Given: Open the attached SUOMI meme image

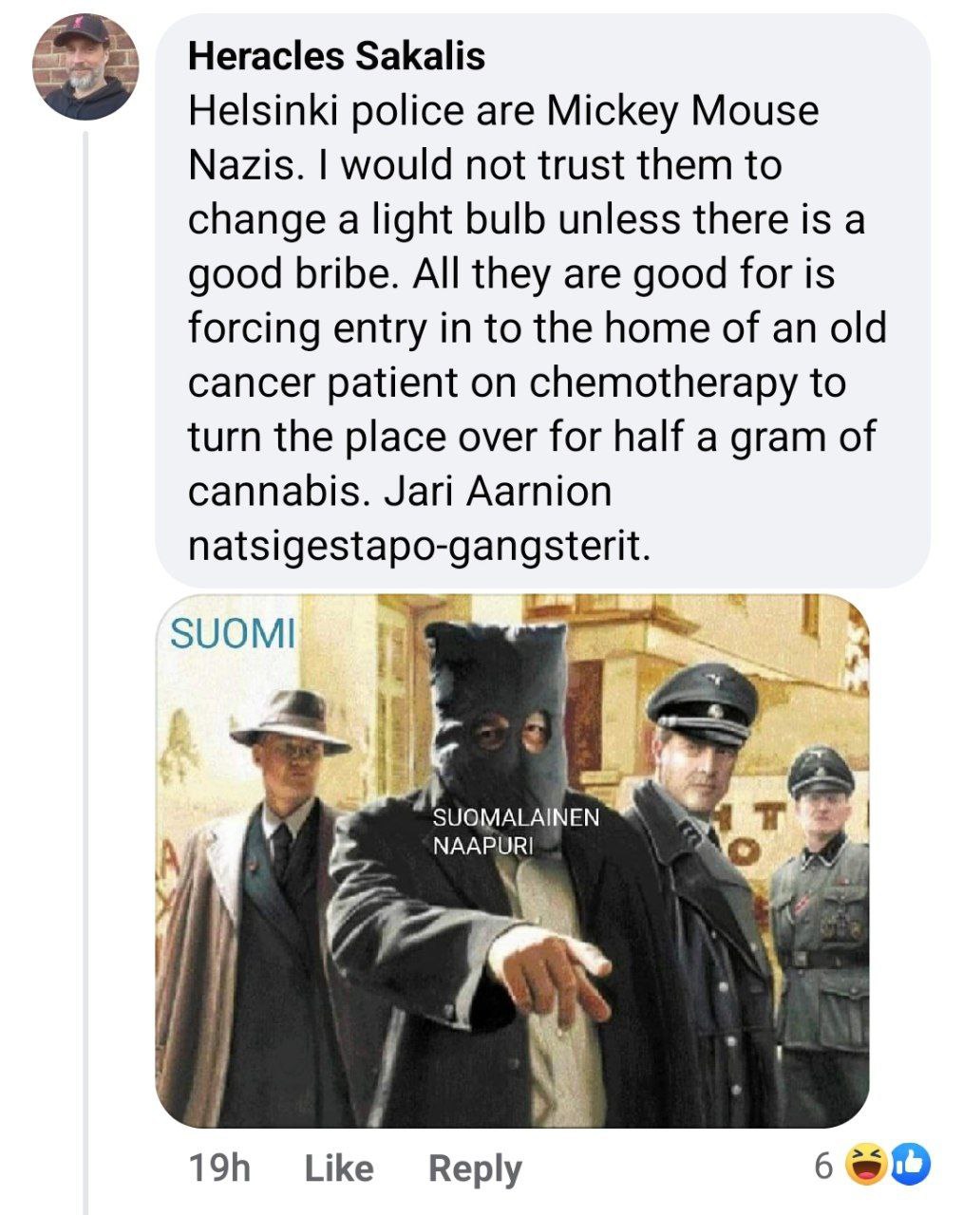Looking at the screenshot, I should pos(513,860).
